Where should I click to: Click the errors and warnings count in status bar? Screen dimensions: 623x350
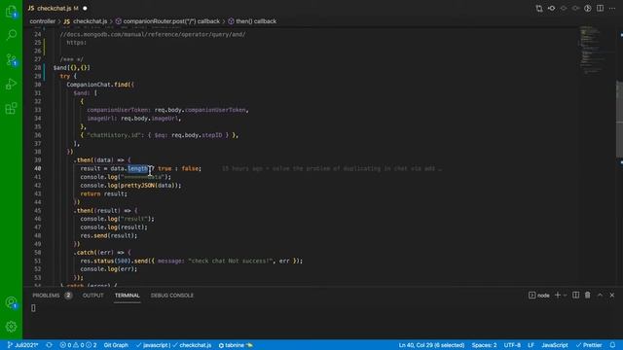[x=78, y=345]
